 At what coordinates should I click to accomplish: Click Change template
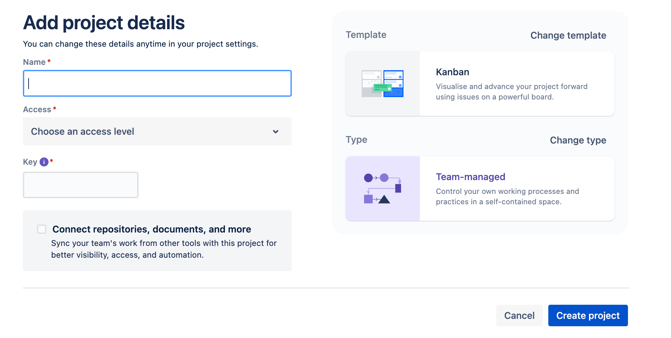point(568,35)
